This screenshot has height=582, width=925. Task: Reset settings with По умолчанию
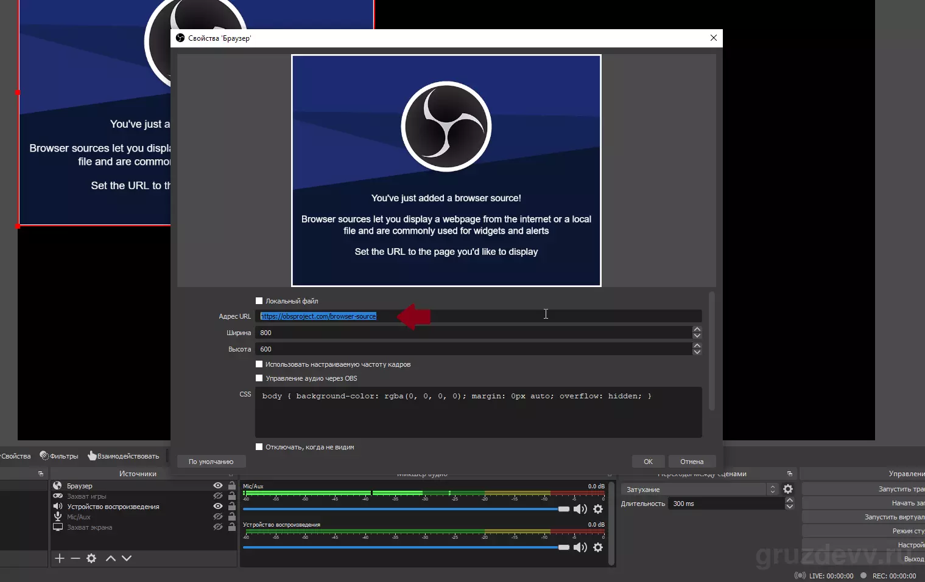pos(211,461)
